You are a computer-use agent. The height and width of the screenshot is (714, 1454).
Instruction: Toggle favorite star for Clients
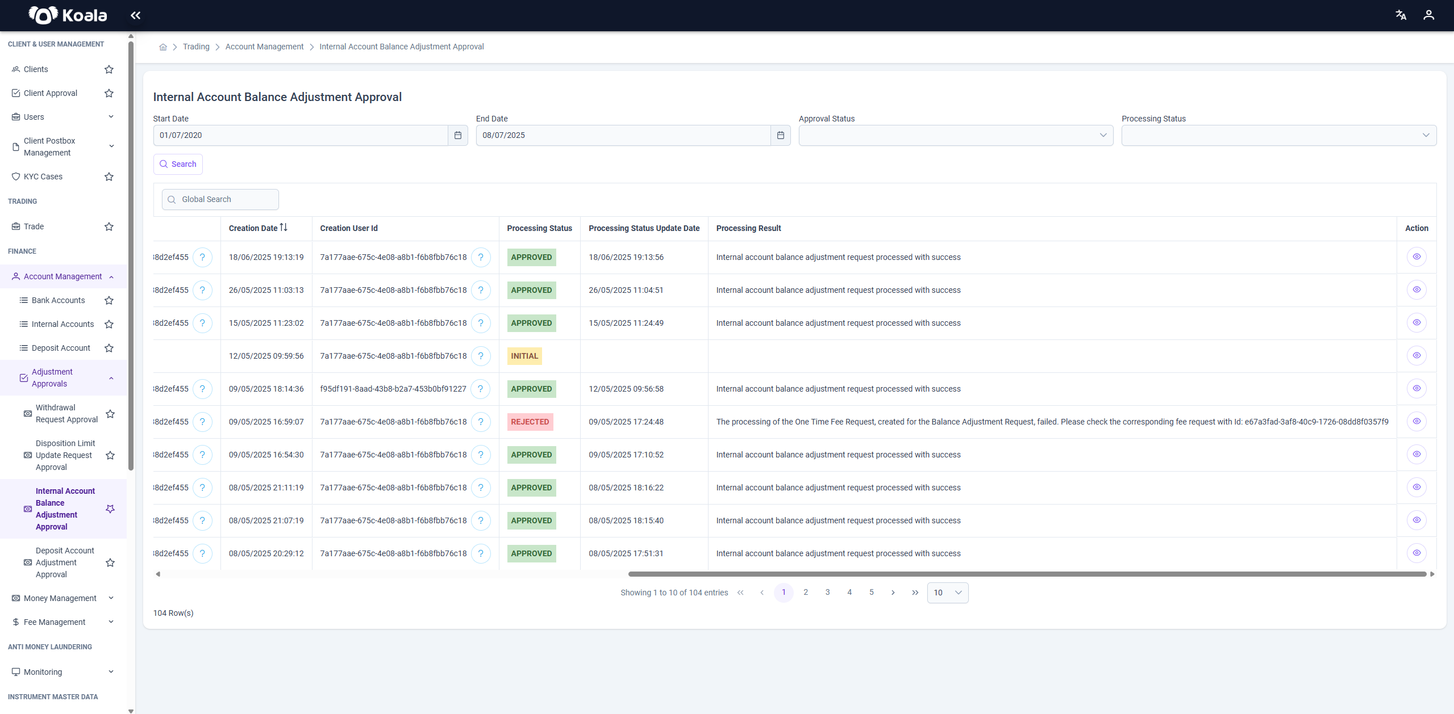coord(109,69)
